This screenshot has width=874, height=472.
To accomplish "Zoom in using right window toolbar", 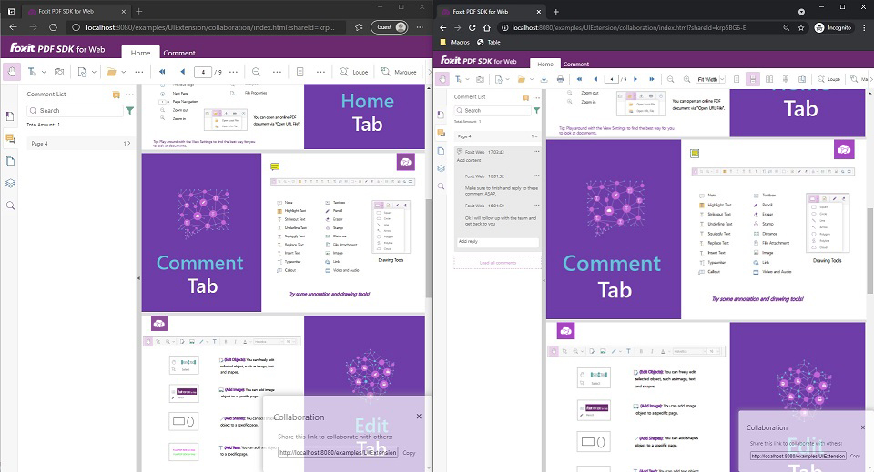I will click(686, 80).
